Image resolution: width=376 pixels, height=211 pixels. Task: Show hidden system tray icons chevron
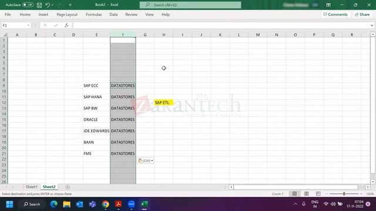[x=296, y=204]
